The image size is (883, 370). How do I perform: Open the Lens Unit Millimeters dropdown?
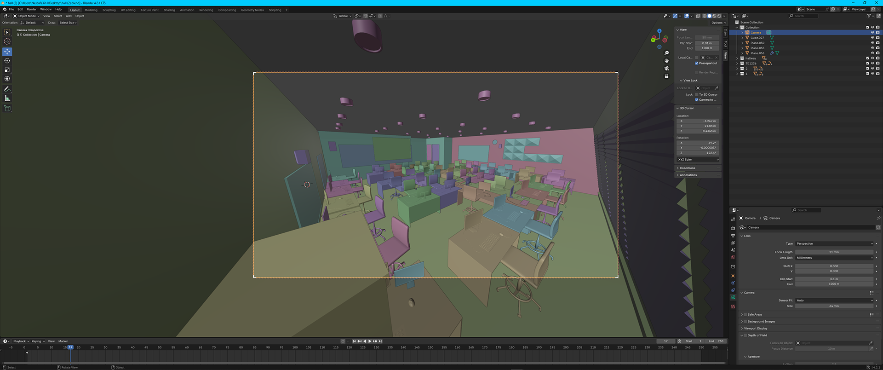(x=834, y=258)
